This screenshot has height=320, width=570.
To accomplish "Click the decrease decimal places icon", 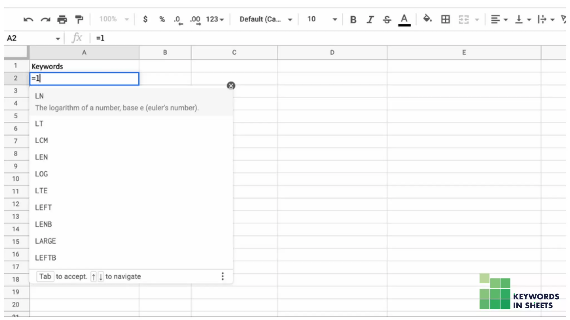I will click(178, 19).
